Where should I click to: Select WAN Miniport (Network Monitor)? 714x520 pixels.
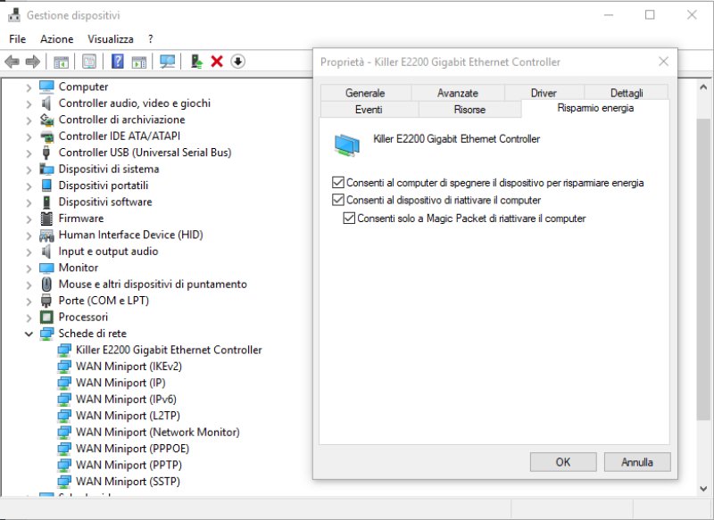click(158, 433)
